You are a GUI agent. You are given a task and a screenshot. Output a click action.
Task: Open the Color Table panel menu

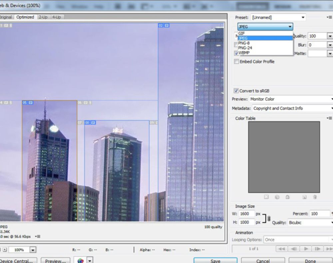(329, 118)
